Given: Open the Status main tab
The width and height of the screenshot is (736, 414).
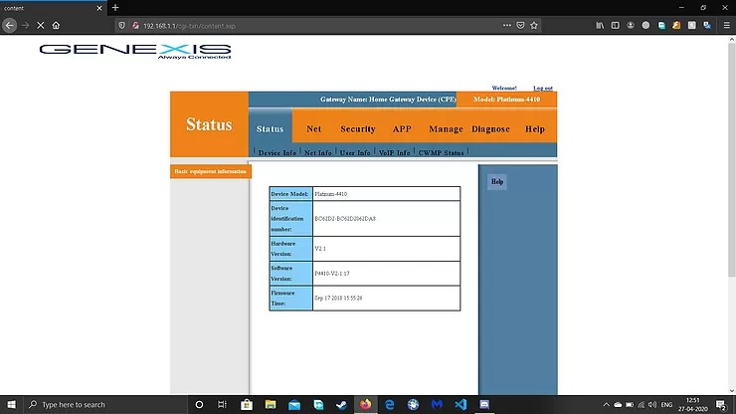Looking at the screenshot, I should coord(270,128).
